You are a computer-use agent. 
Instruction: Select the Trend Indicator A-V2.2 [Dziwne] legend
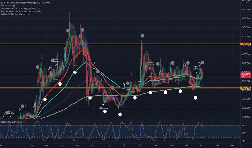pyautogui.click(x=20, y=9)
